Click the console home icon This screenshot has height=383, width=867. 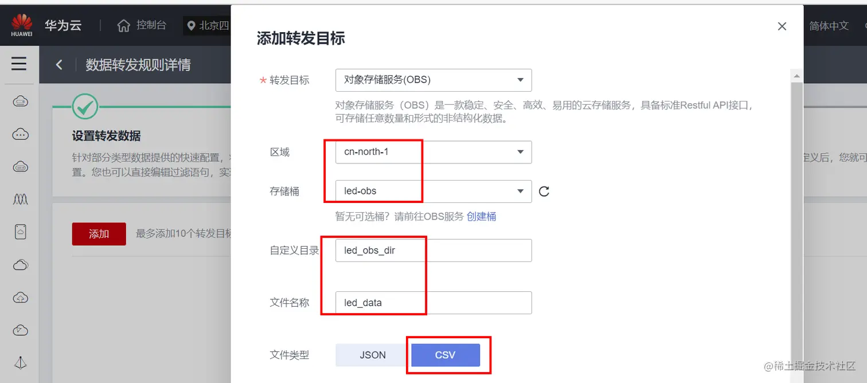(x=123, y=26)
